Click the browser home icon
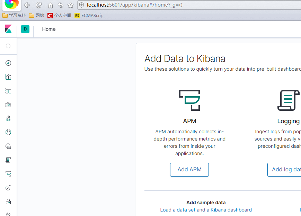301x216 pixels. pos(50,5)
